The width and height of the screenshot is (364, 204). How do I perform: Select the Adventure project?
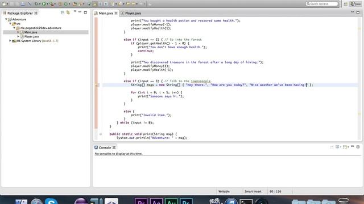[x=19, y=19]
